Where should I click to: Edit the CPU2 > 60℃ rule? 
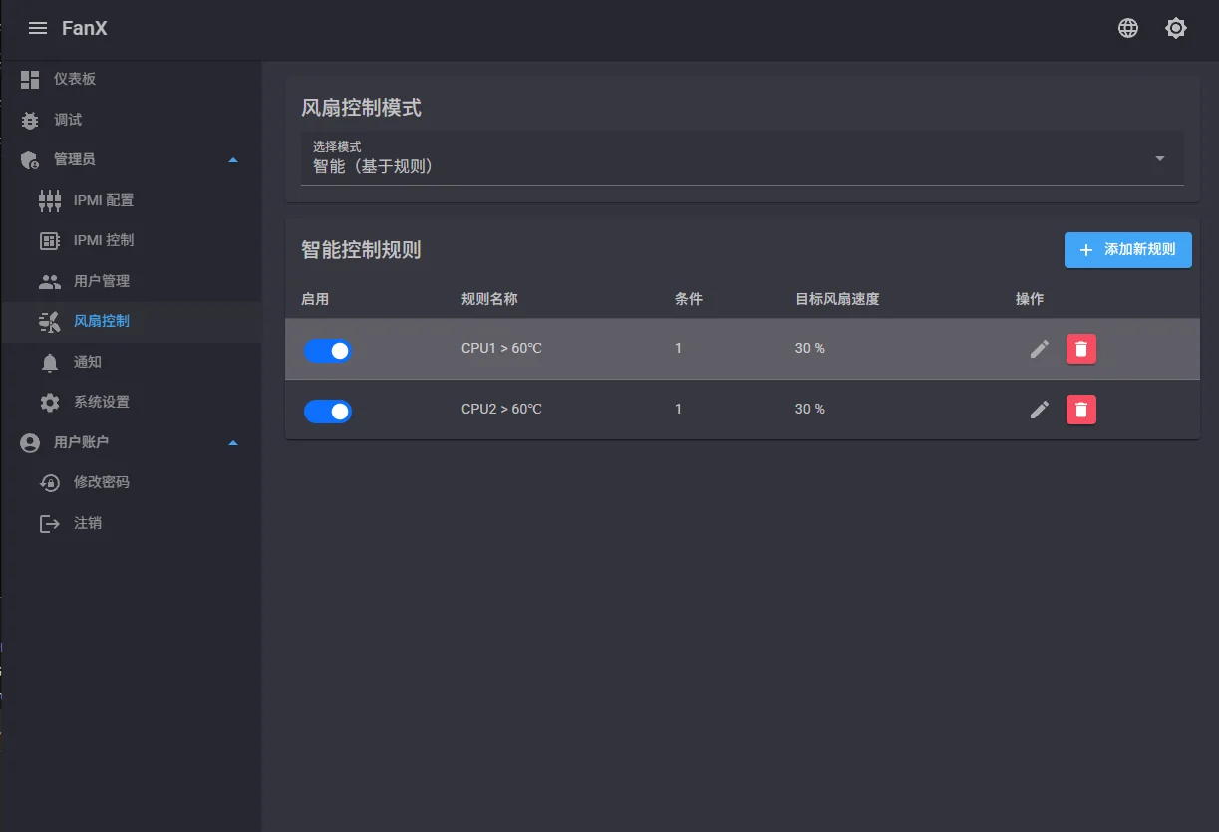point(1040,410)
